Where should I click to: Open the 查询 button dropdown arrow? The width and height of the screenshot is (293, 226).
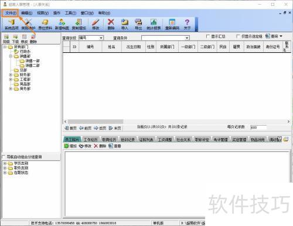(281, 36)
